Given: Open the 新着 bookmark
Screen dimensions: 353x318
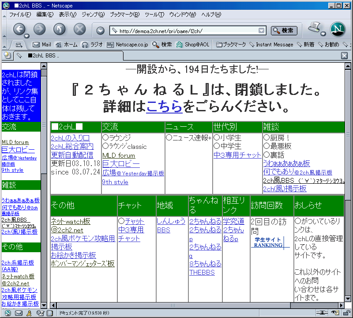Looking at the screenshot, I should point(305,45).
